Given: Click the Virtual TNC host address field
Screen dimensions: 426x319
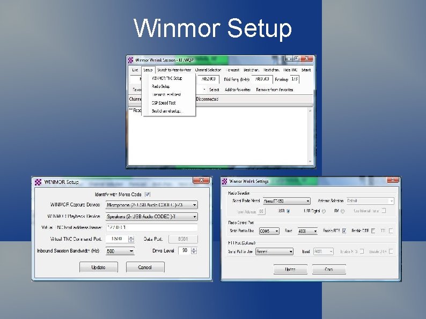Looking at the screenshot, I should coord(152,227).
